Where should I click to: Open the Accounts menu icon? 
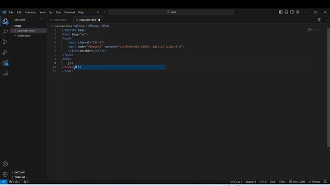point(5,164)
